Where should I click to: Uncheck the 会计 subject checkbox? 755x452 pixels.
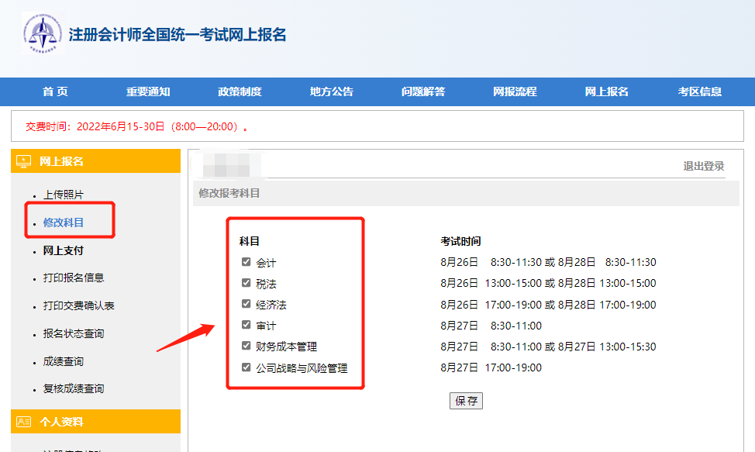pyautogui.click(x=244, y=263)
